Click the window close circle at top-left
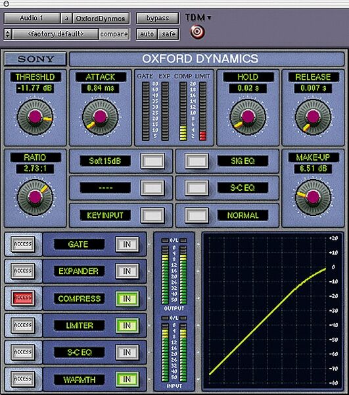349x395 pixels. coord(7,3)
